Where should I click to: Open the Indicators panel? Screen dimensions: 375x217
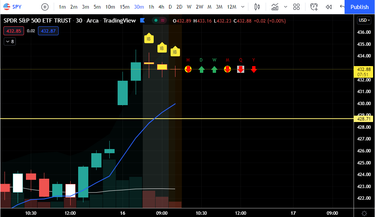(275, 7)
